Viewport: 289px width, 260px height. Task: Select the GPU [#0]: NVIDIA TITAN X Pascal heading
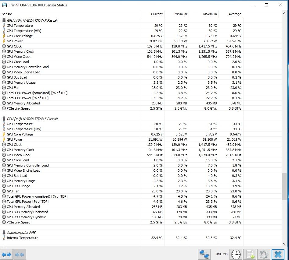[x=32, y=20]
